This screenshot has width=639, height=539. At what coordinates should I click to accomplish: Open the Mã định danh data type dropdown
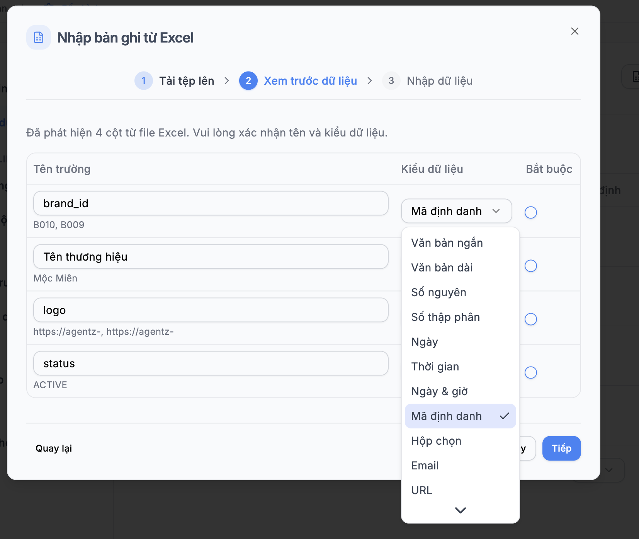pos(457,211)
